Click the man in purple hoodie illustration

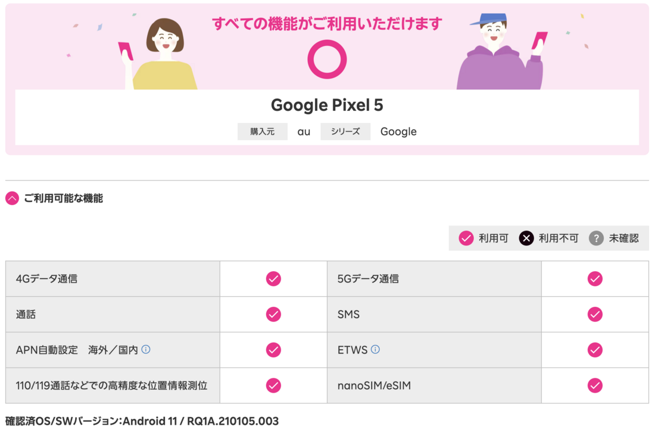click(x=501, y=51)
